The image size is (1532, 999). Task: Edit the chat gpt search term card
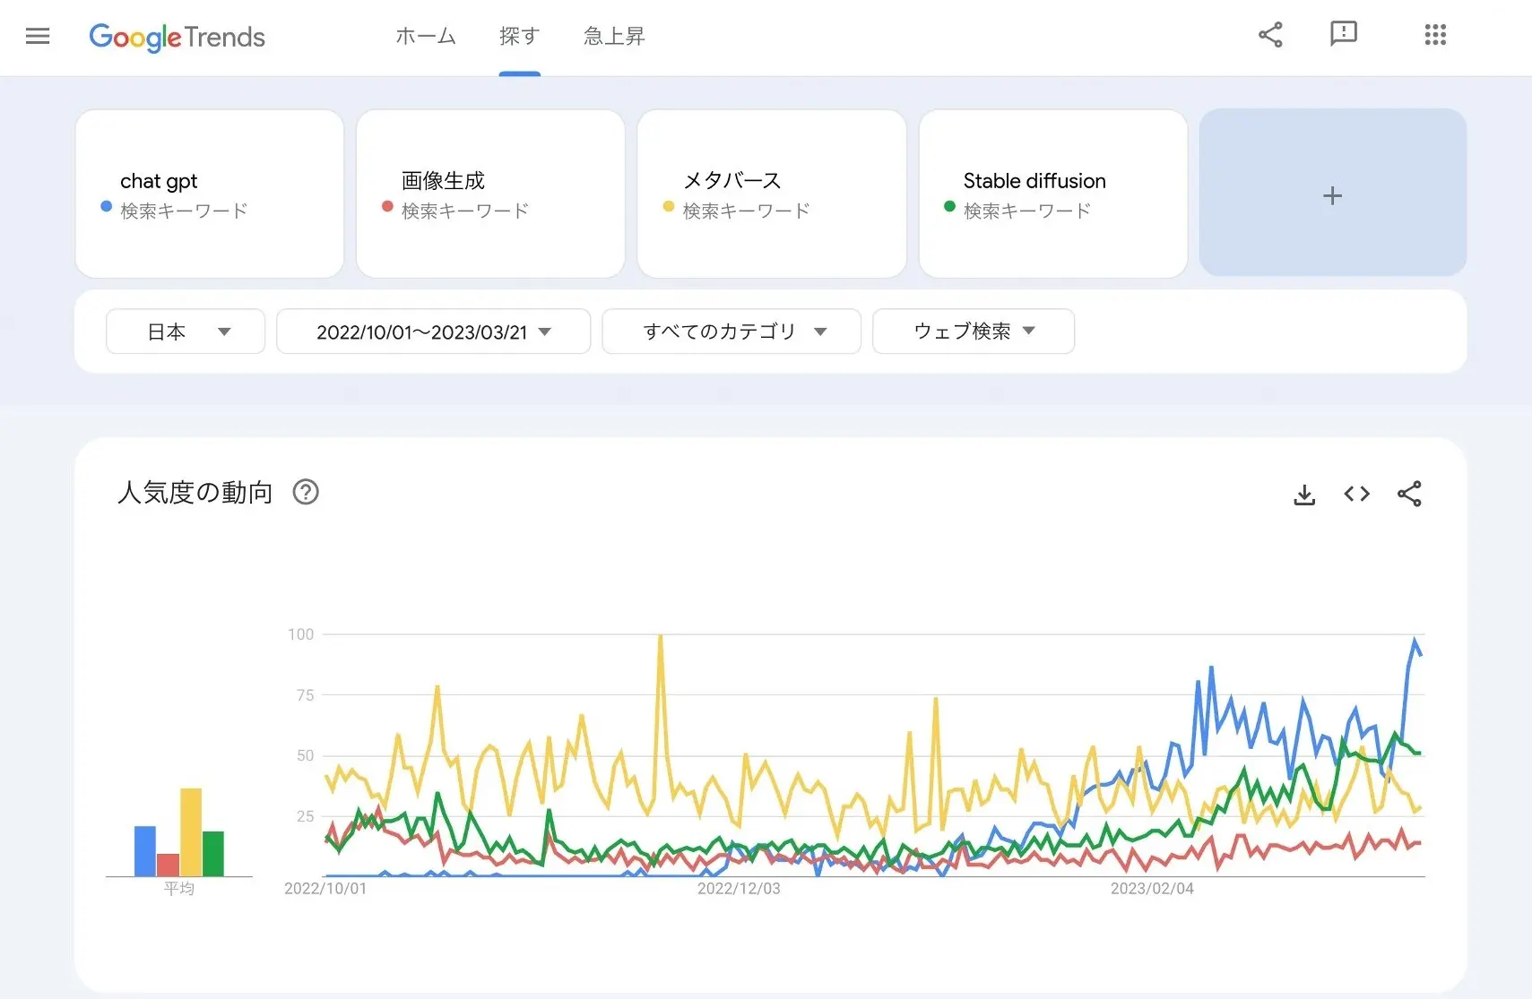coord(210,194)
